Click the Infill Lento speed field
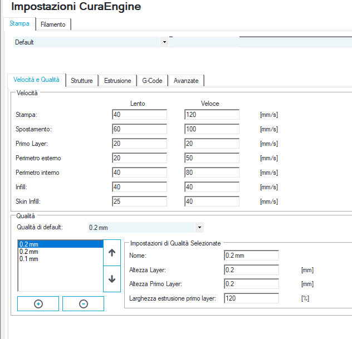 (139, 187)
